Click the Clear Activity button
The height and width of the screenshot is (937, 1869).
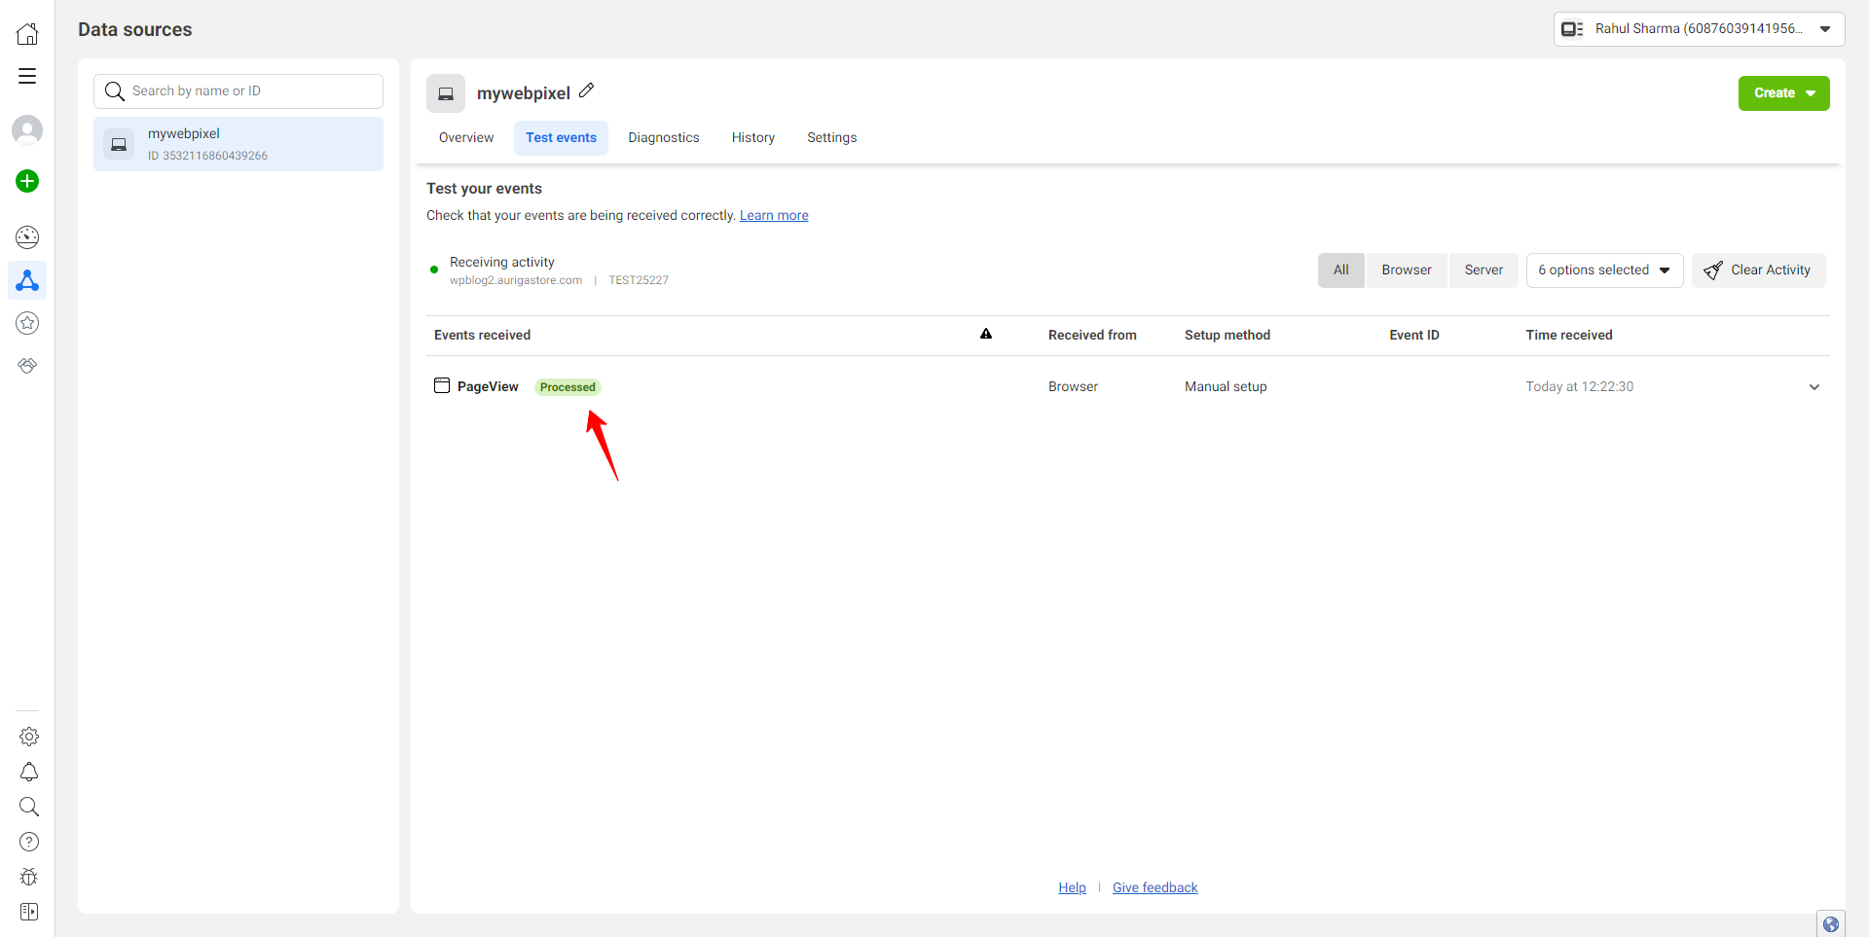[x=1758, y=270]
